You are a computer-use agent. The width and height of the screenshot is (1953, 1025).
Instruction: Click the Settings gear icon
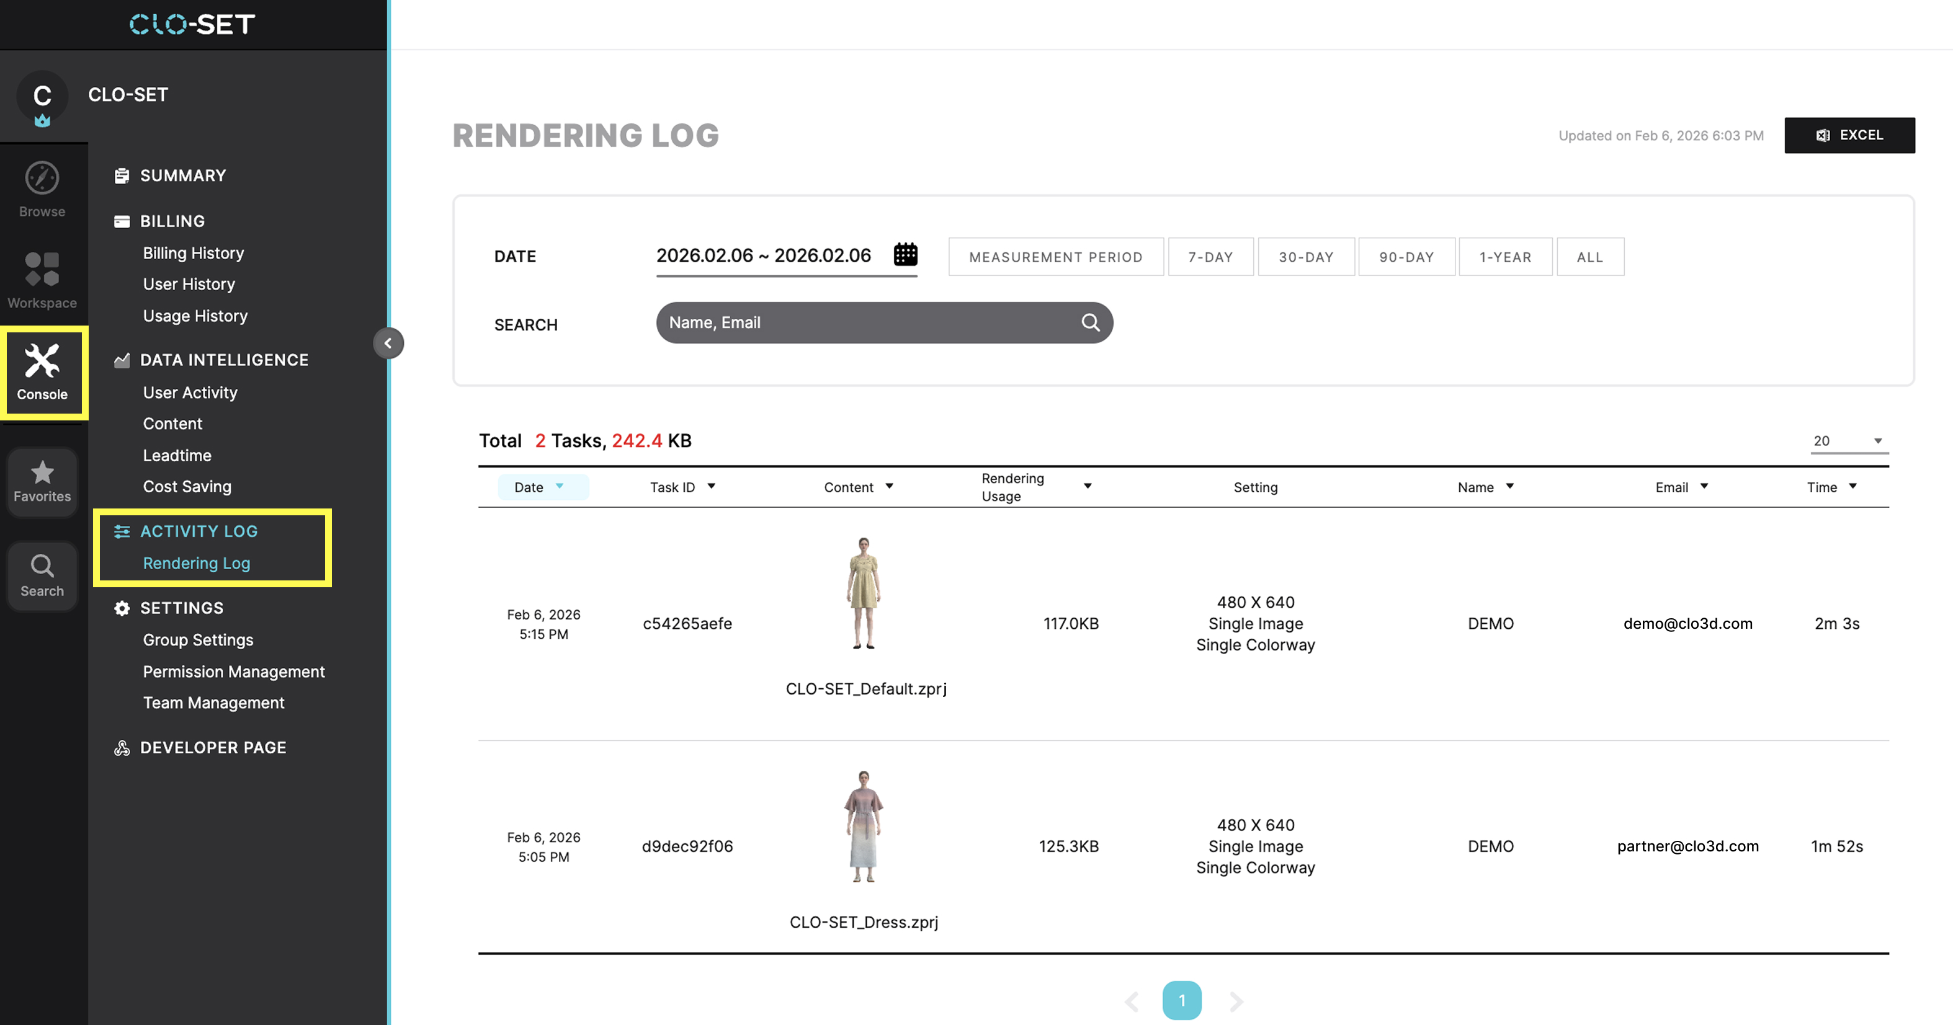[x=122, y=608]
